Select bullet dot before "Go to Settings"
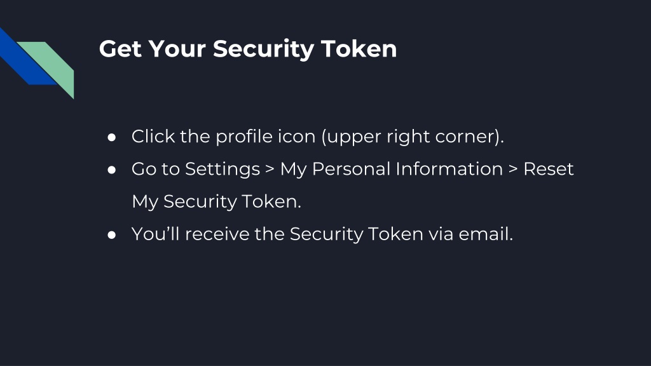The image size is (651, 366). [111, 170]
